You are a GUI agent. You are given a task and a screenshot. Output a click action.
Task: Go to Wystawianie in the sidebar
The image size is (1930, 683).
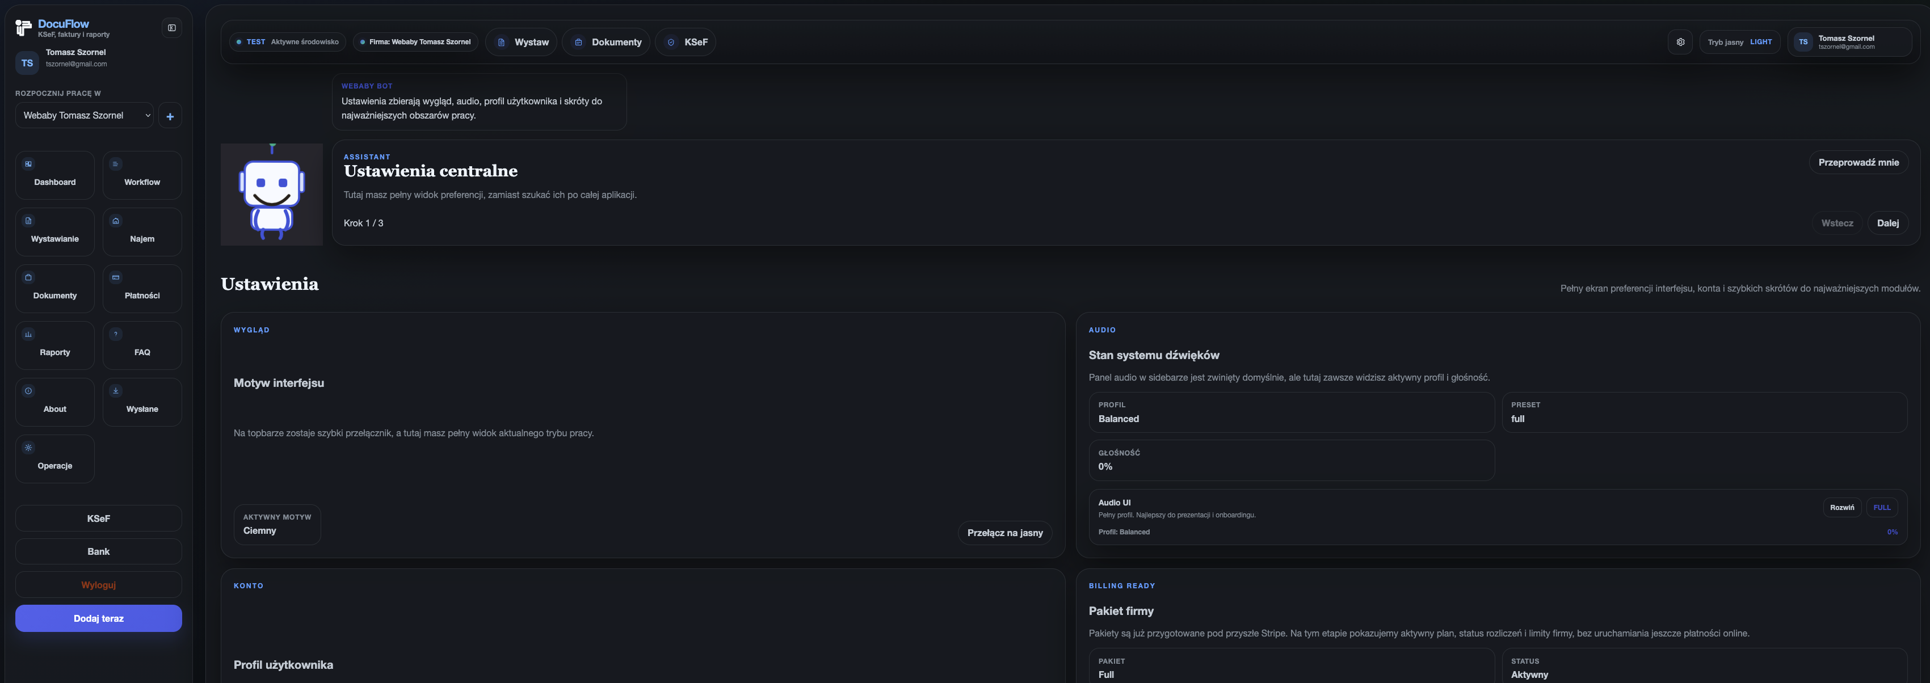click(x=54, y=232)
